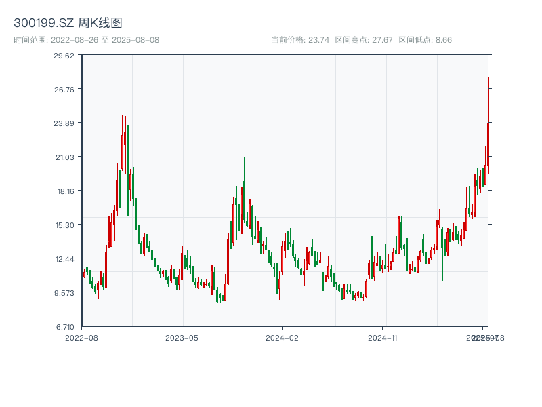
Task: Click the 6.710 value on the y-axis
Action: pyautogui.click(x=65, y=326)
